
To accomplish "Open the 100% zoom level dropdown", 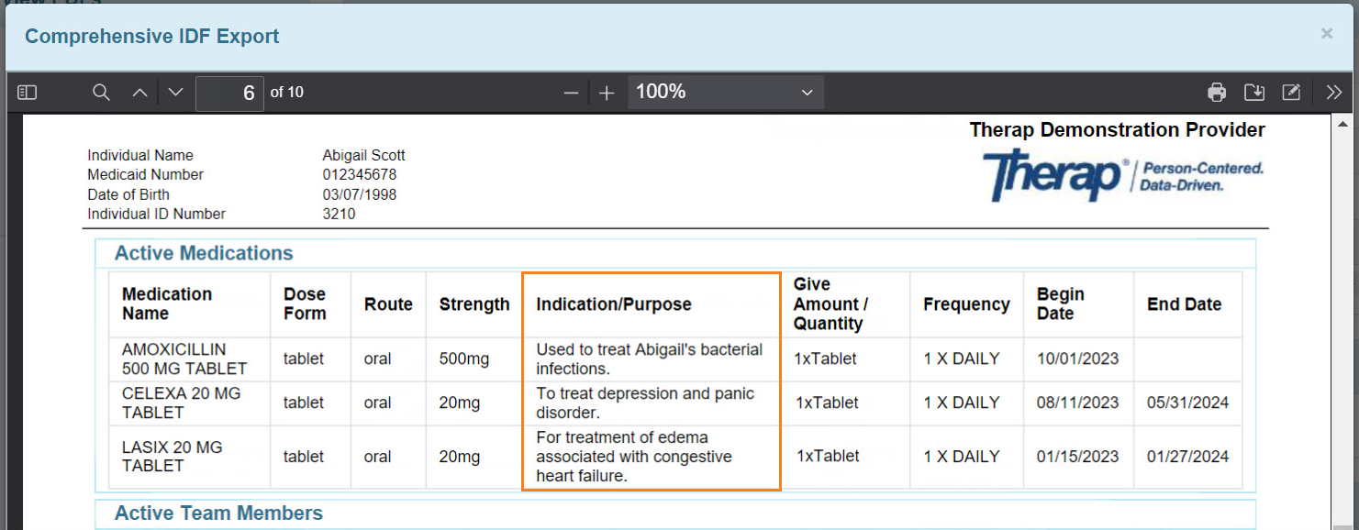I will pos(726,92).
